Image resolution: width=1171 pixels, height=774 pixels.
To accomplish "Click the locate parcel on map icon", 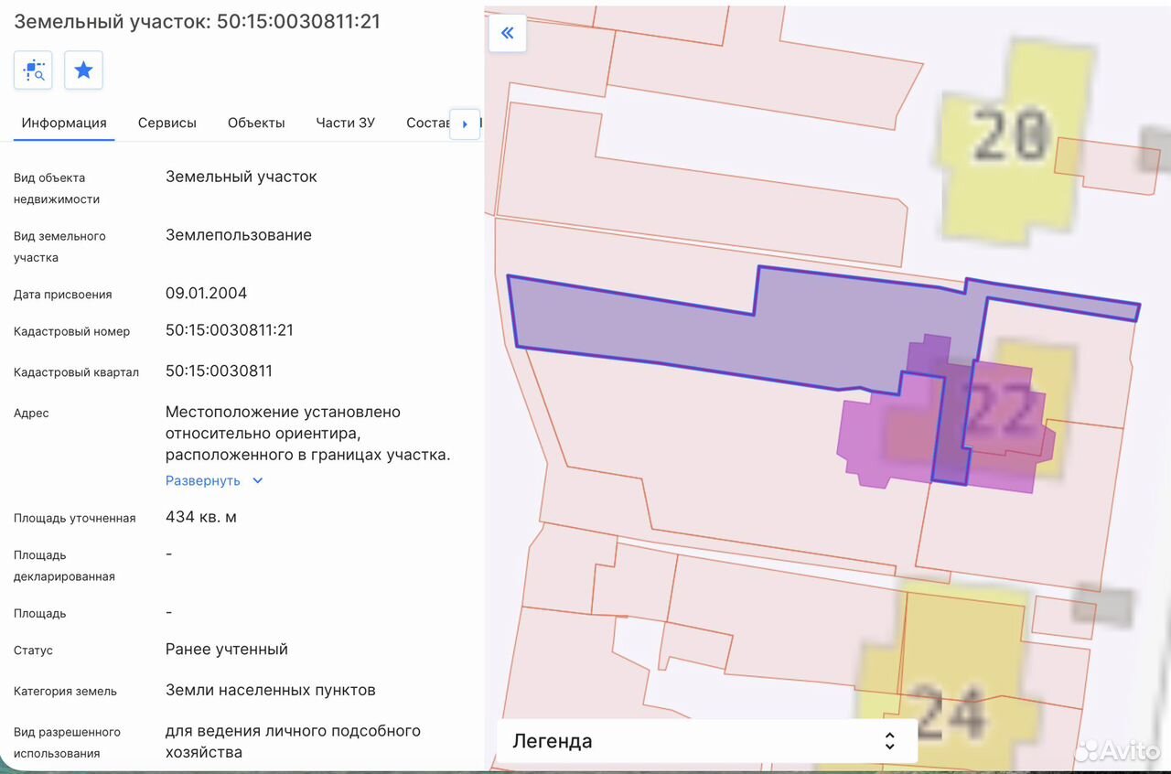I will pos(33,70).
